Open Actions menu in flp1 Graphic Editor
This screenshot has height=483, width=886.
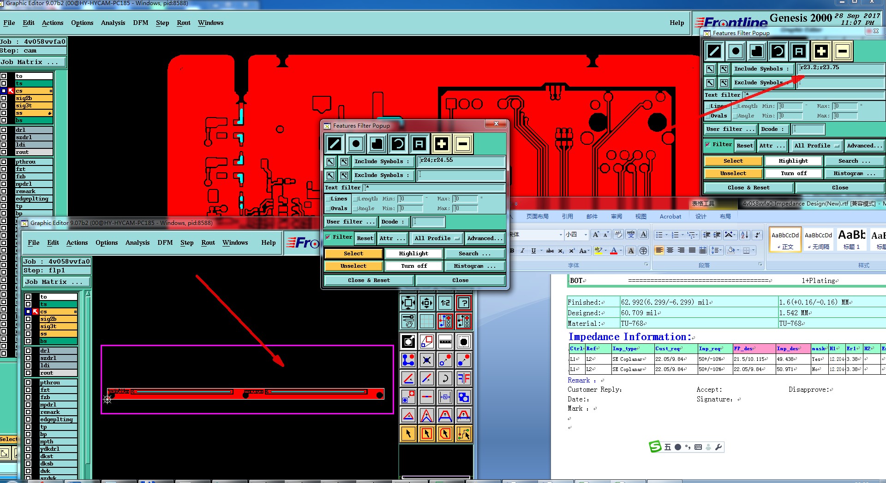click(x=77, y=242)
